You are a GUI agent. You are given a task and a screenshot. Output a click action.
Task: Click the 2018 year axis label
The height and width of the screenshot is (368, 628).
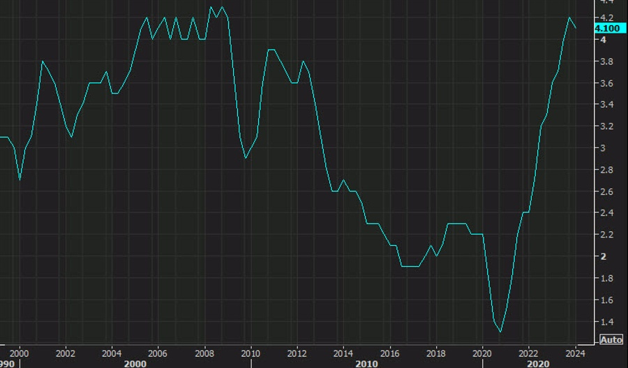[x=435, y=353]
